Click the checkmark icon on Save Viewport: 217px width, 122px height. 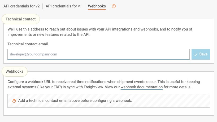point(196,54)
